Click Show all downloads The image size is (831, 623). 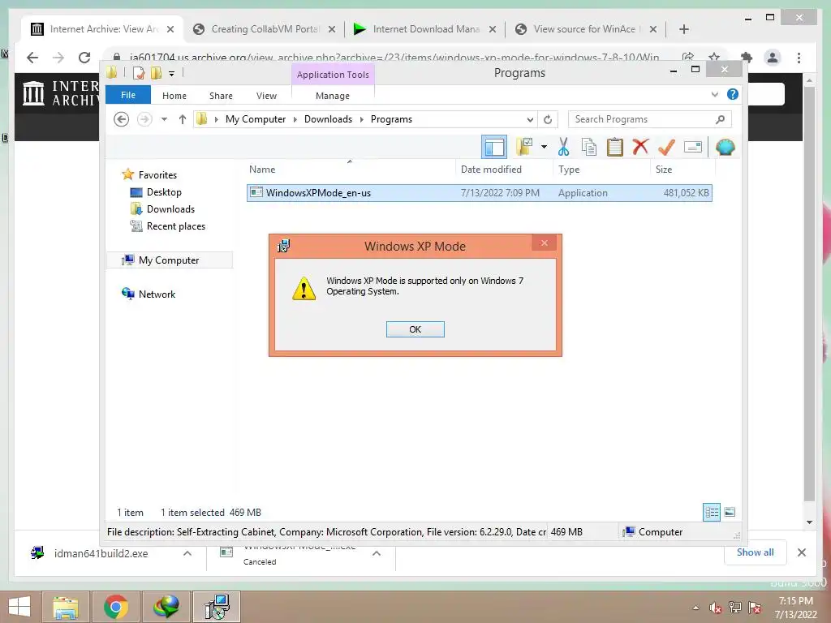click(755, 552)
